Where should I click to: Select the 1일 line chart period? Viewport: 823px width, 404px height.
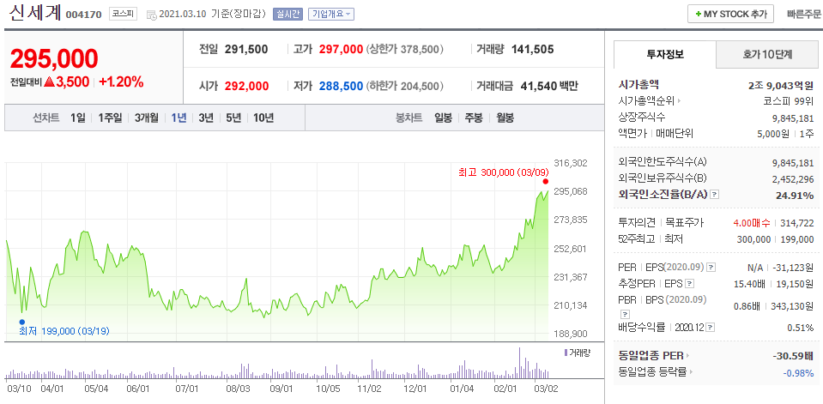pyautogui.click(x=77, y=118)
